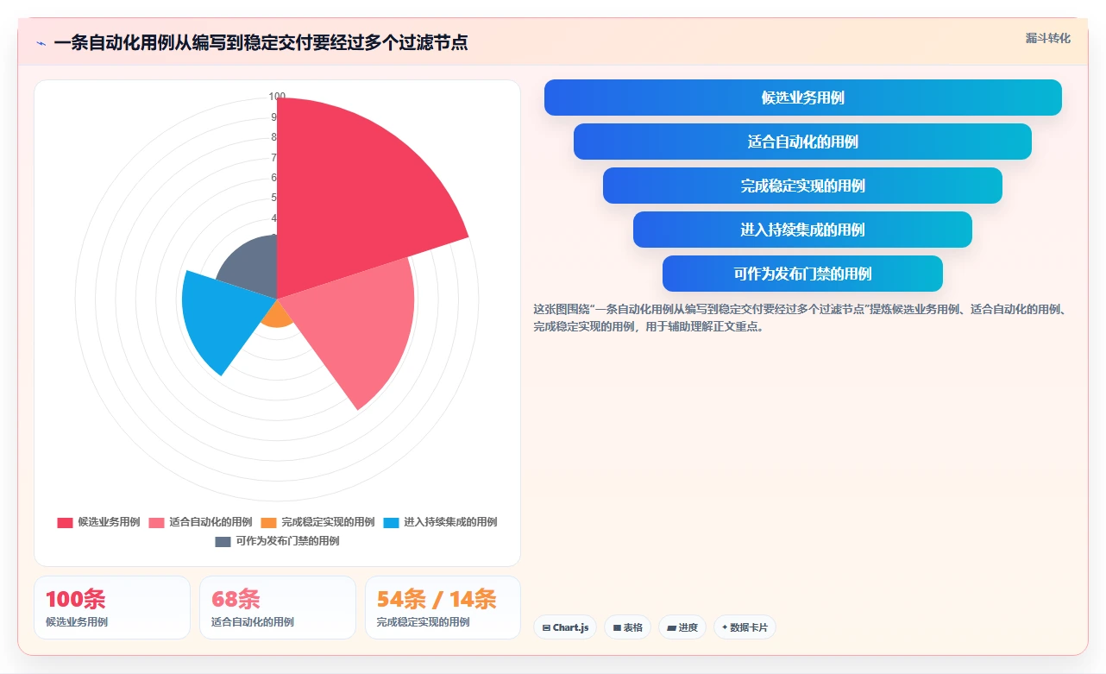1106x674 pixels.
Task: Toggle the 候选业务用例 legend entry
Action: pyautogui.click(x=98, y=522)
